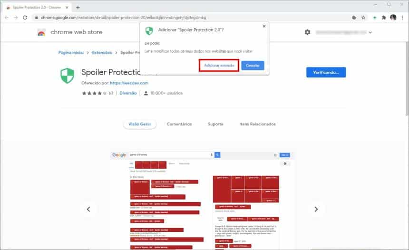This screenshot has height=250, width=409.
Task: Close the Spoiler Protection browser tab
Action: click(67, 7)
